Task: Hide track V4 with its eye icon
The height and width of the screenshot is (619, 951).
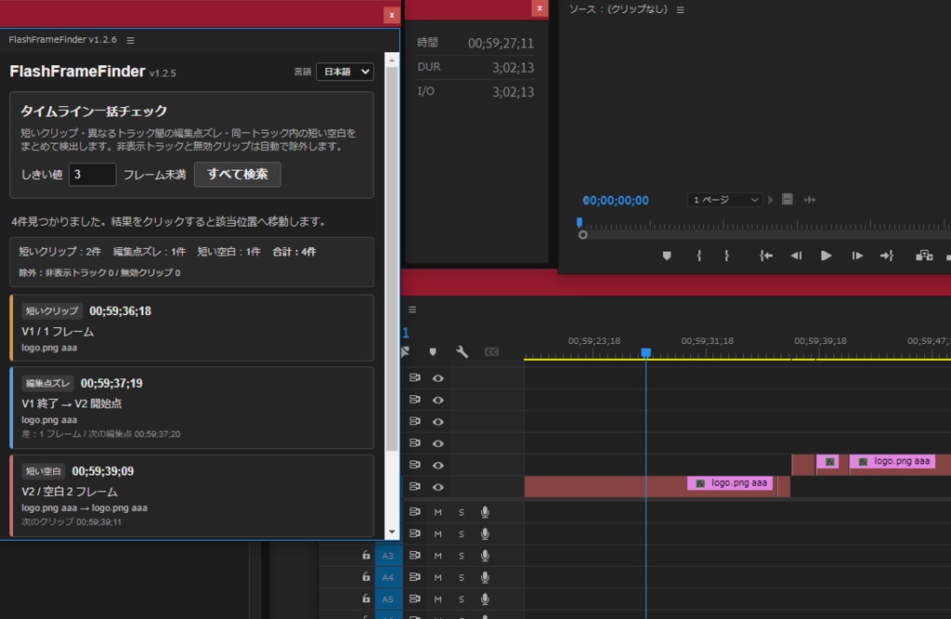Action: point(438,422)
